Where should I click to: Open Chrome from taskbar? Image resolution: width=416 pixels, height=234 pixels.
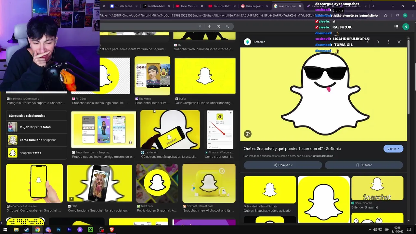click(37, 230)
